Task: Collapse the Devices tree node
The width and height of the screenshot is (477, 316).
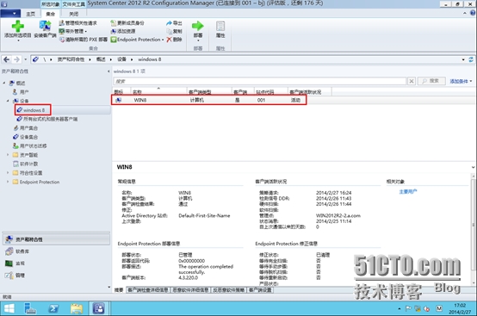Action: point(8,101)
